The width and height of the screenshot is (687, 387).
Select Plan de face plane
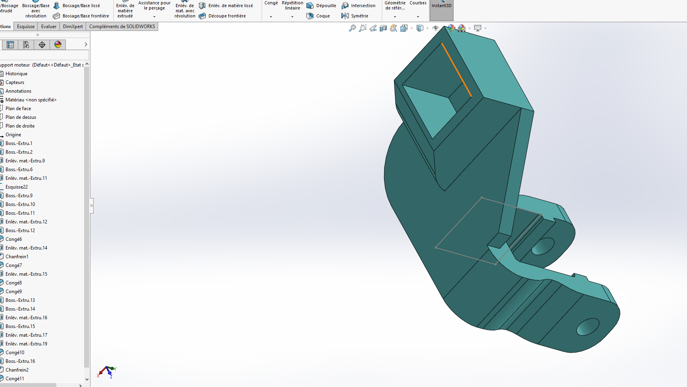click(18, 109)
